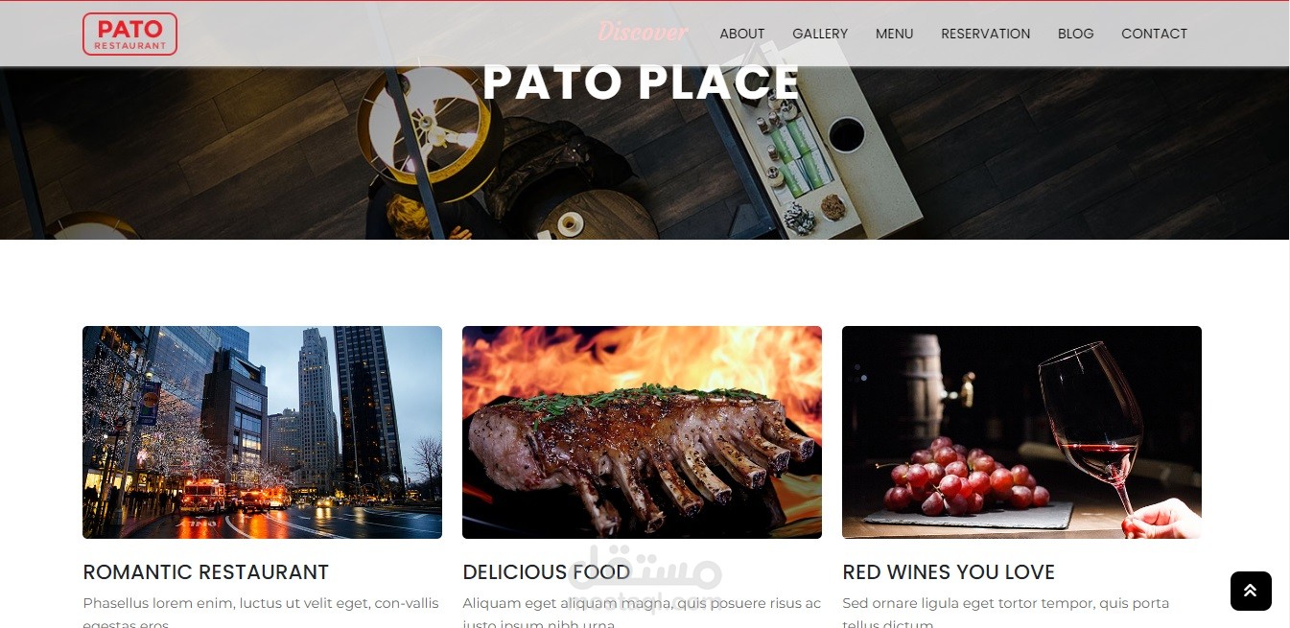Click the back-to-top double chevron button
Image resolution: width=1290 pixels, height=628 pixels.
point(1251,591)
